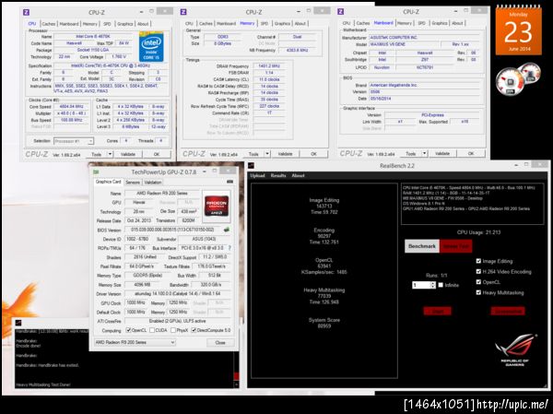Click the GPU-Z screenshot camera icon

[x=229, y=182]
